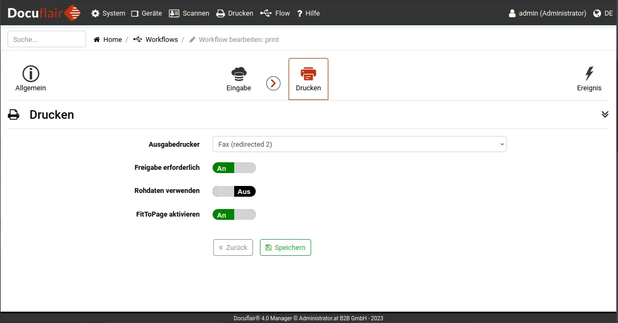The height and width of the screenshot is (323, 618).
Task: Click the Zurück button
Action: point(233,248)
